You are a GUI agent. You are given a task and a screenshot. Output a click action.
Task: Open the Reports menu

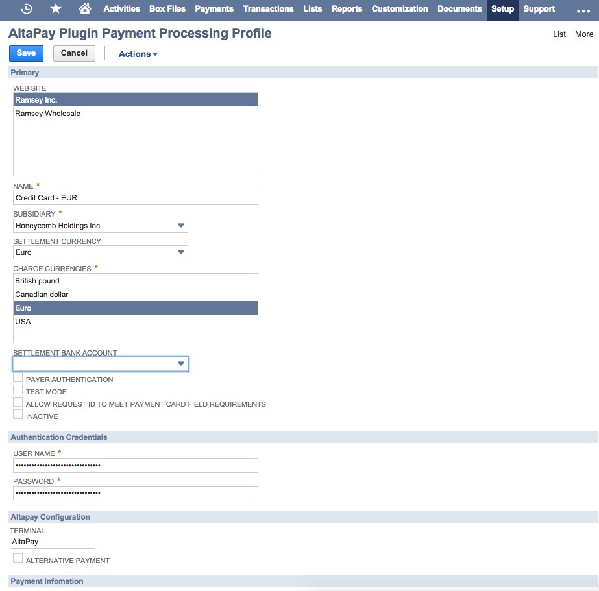point(347,9)
